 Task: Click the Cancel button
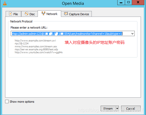pyautogui.click(x=131, y=108)
